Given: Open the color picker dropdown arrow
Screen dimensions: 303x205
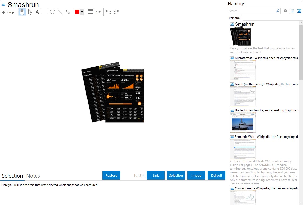Looking at the screenshot, I should [x=82, y=12].
